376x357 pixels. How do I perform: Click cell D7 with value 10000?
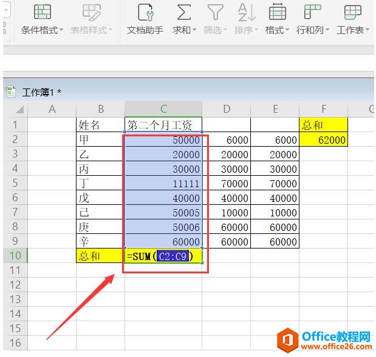pos(227,212)
